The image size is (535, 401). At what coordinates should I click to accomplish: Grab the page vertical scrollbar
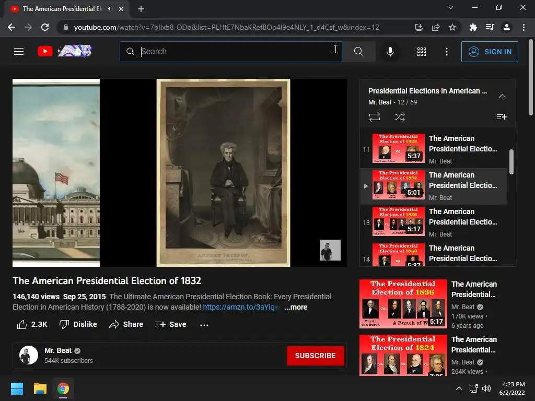[531, 78]
